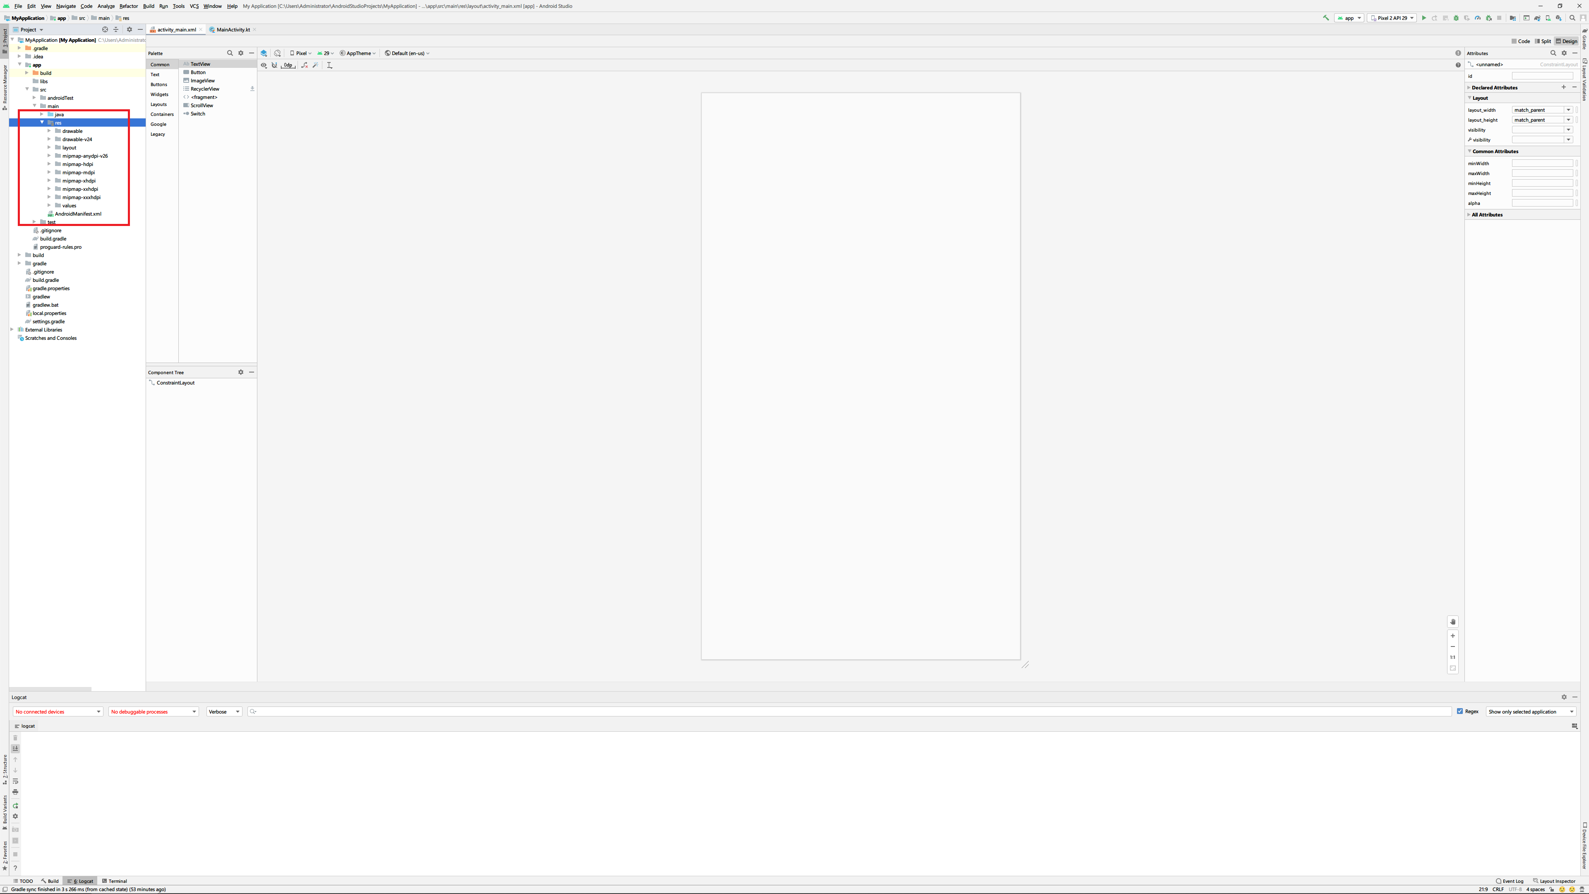The height and width of the screenshot is (894, 1589).
Task: Click the Logcat search input field
Action: (851, 711)
